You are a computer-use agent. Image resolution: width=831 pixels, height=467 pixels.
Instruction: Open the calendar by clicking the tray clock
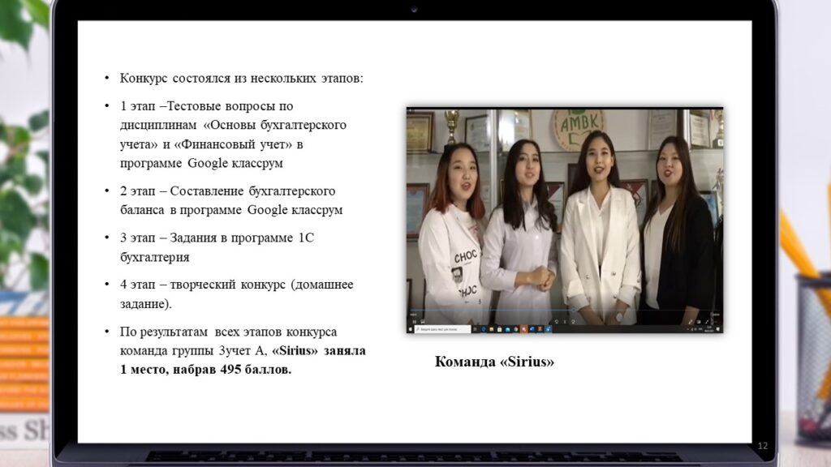tap(708, 329)
